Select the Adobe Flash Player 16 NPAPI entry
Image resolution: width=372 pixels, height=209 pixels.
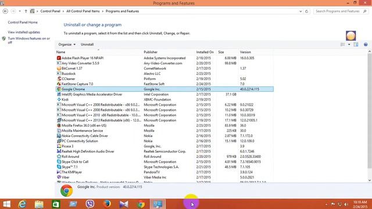point(164,58)
